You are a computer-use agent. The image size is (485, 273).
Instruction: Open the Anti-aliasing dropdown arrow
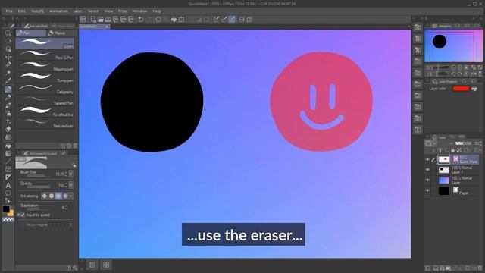coord(70,196)
